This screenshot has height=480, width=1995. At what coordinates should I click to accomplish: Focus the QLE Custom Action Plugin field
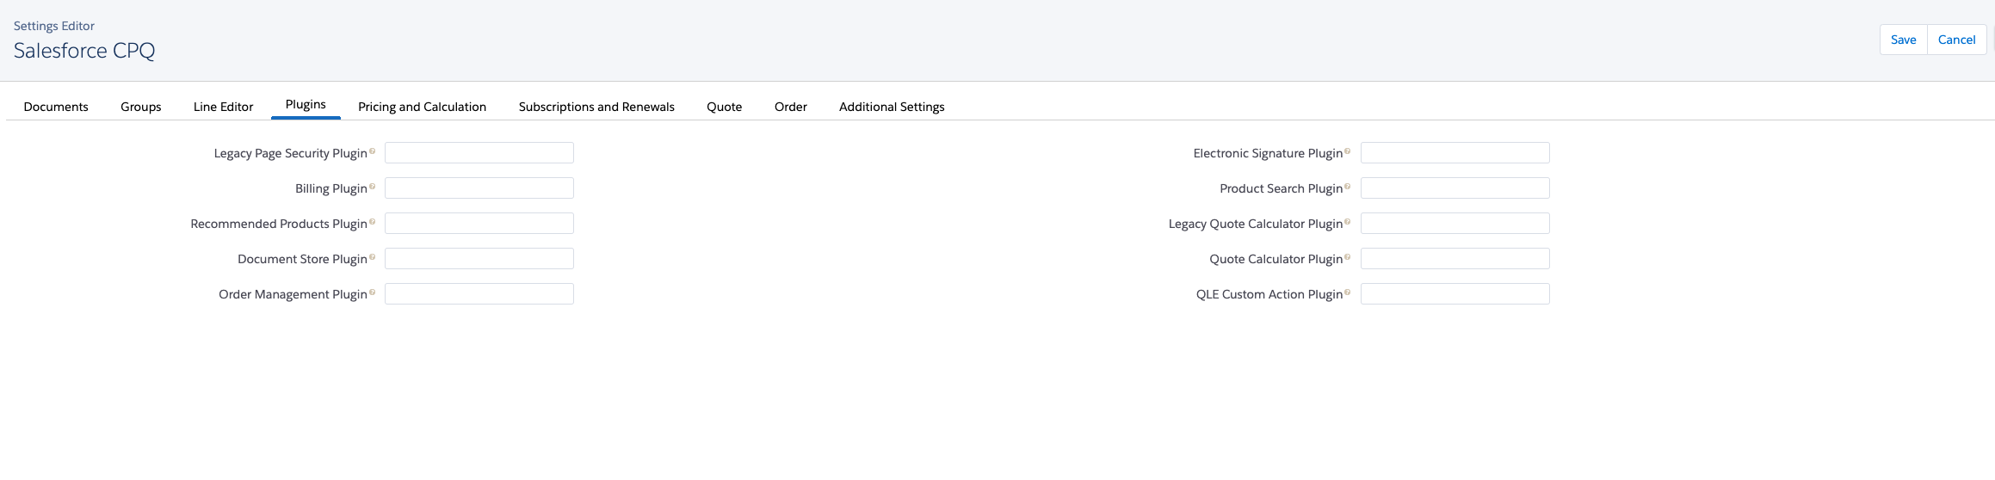tap(1455, 294)
